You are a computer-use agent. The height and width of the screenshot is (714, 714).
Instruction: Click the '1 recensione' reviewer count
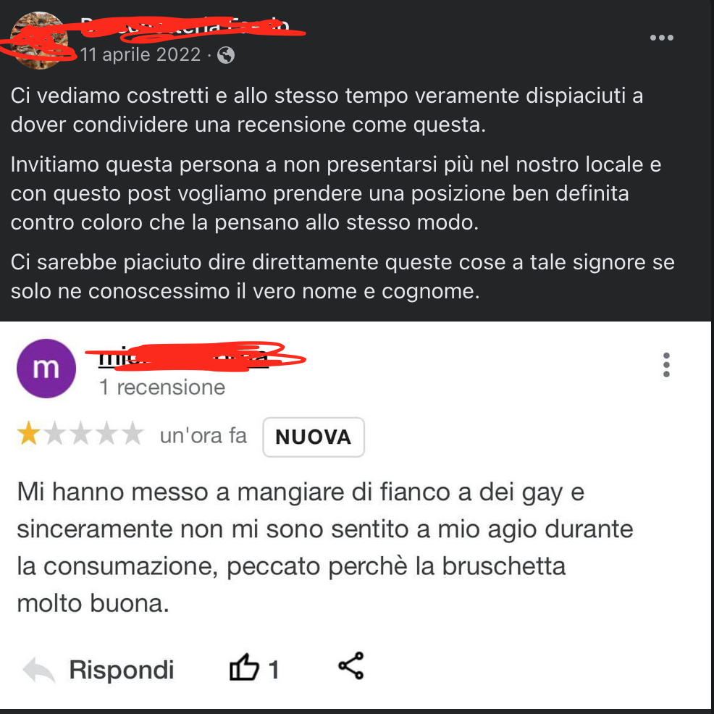tap(162, 387)
